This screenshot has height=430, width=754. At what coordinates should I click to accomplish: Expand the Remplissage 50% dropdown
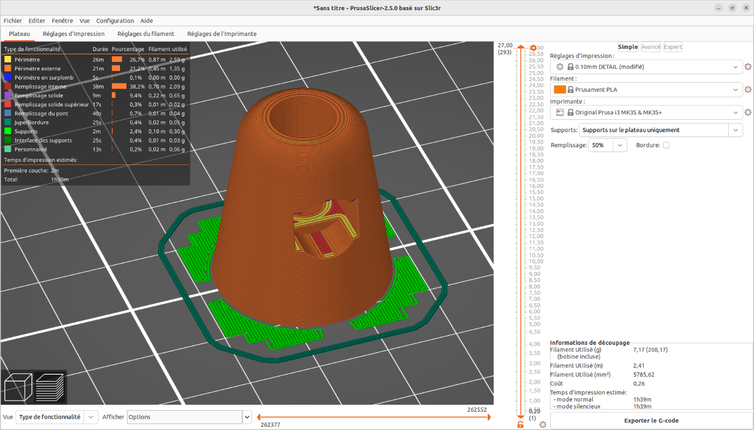click(x=620, y=145)
